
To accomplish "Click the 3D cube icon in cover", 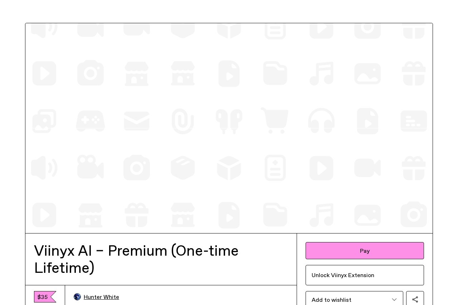I will (229, 167).
